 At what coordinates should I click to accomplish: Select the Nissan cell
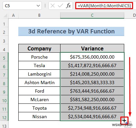(x=39, y=117)
